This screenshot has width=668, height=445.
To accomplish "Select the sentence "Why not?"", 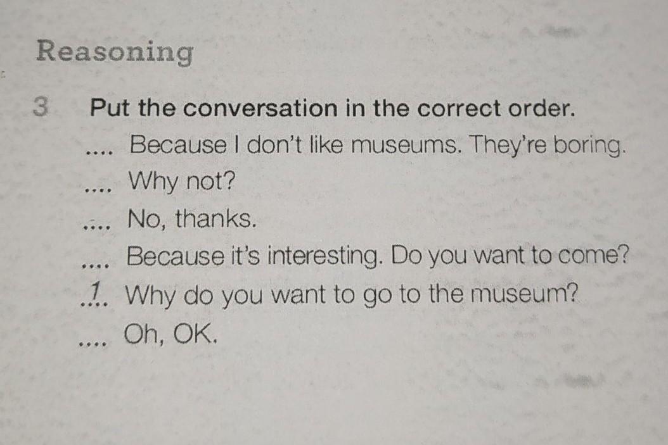I will click(182, 183).
